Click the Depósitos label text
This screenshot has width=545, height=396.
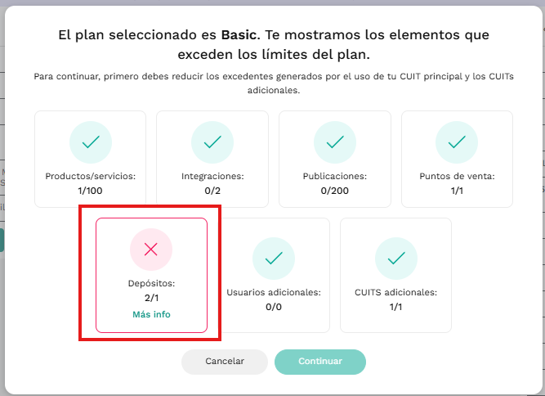(x=151, y=283)
